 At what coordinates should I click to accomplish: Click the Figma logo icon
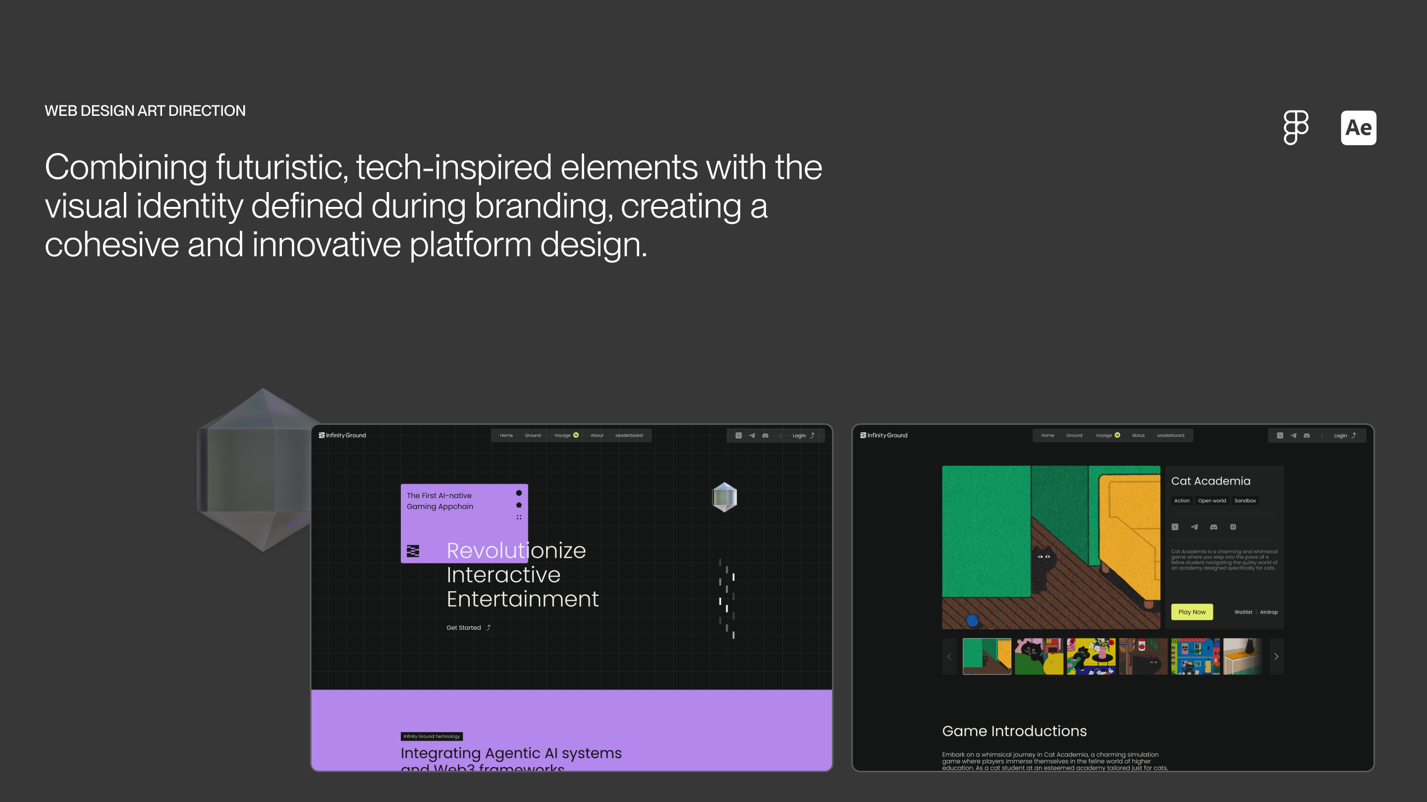tap(1296, 127)
